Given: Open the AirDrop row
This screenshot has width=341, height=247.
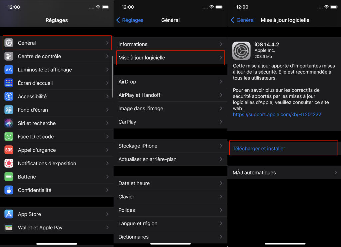Looking at the screenshot, I should click(170, 82).
